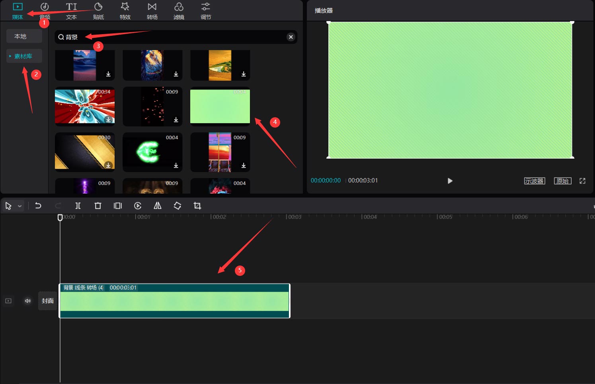Toggle the track visibility icon on the timeline
The image size is (595, 384).
click(x=8, y=301)
